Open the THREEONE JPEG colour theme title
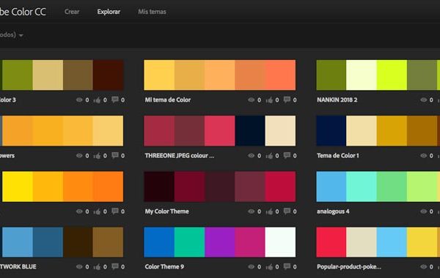 tap(180, 156)
